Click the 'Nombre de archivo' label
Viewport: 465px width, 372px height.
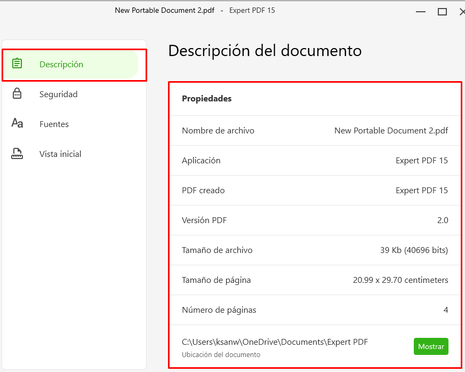218,131
